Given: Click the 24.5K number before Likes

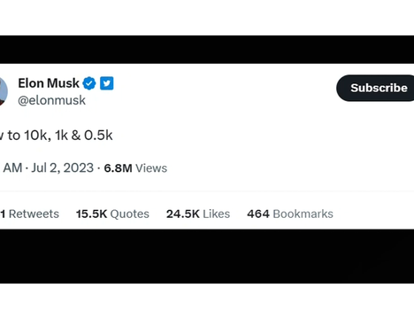Looking at the screenshot, I should coord(183,214).
